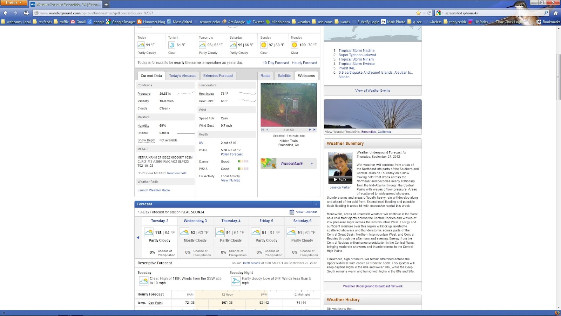Open the Extended Forecast tab
The width and height of the screenshot is (561, 316).
pos(218,75)
